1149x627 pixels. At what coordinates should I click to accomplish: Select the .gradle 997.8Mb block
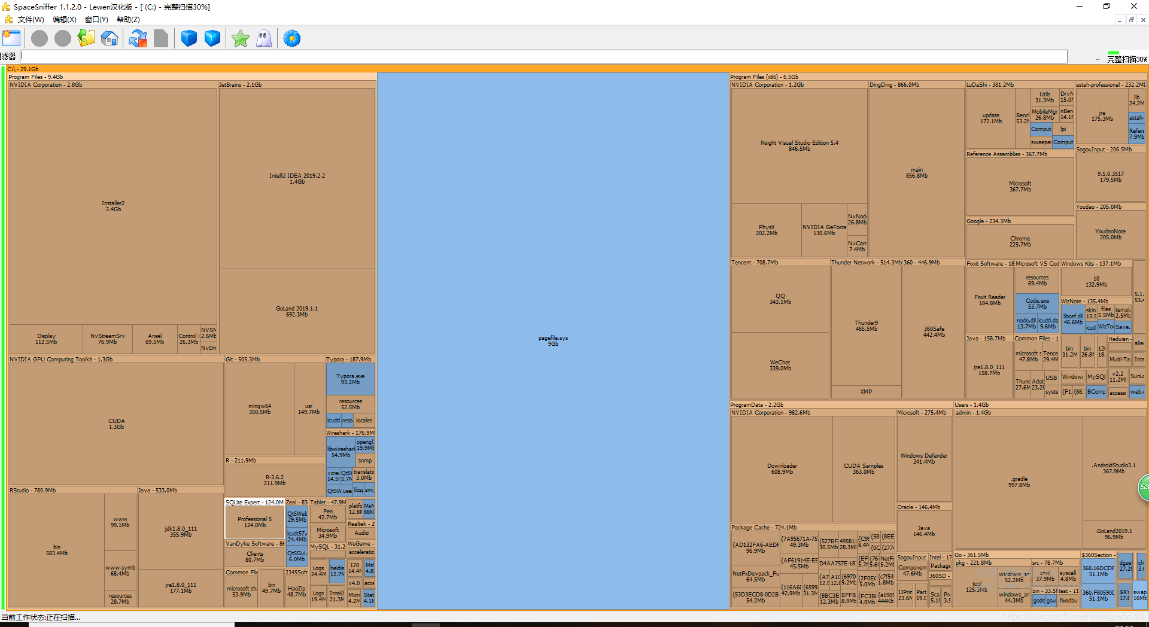(1019, 482)
